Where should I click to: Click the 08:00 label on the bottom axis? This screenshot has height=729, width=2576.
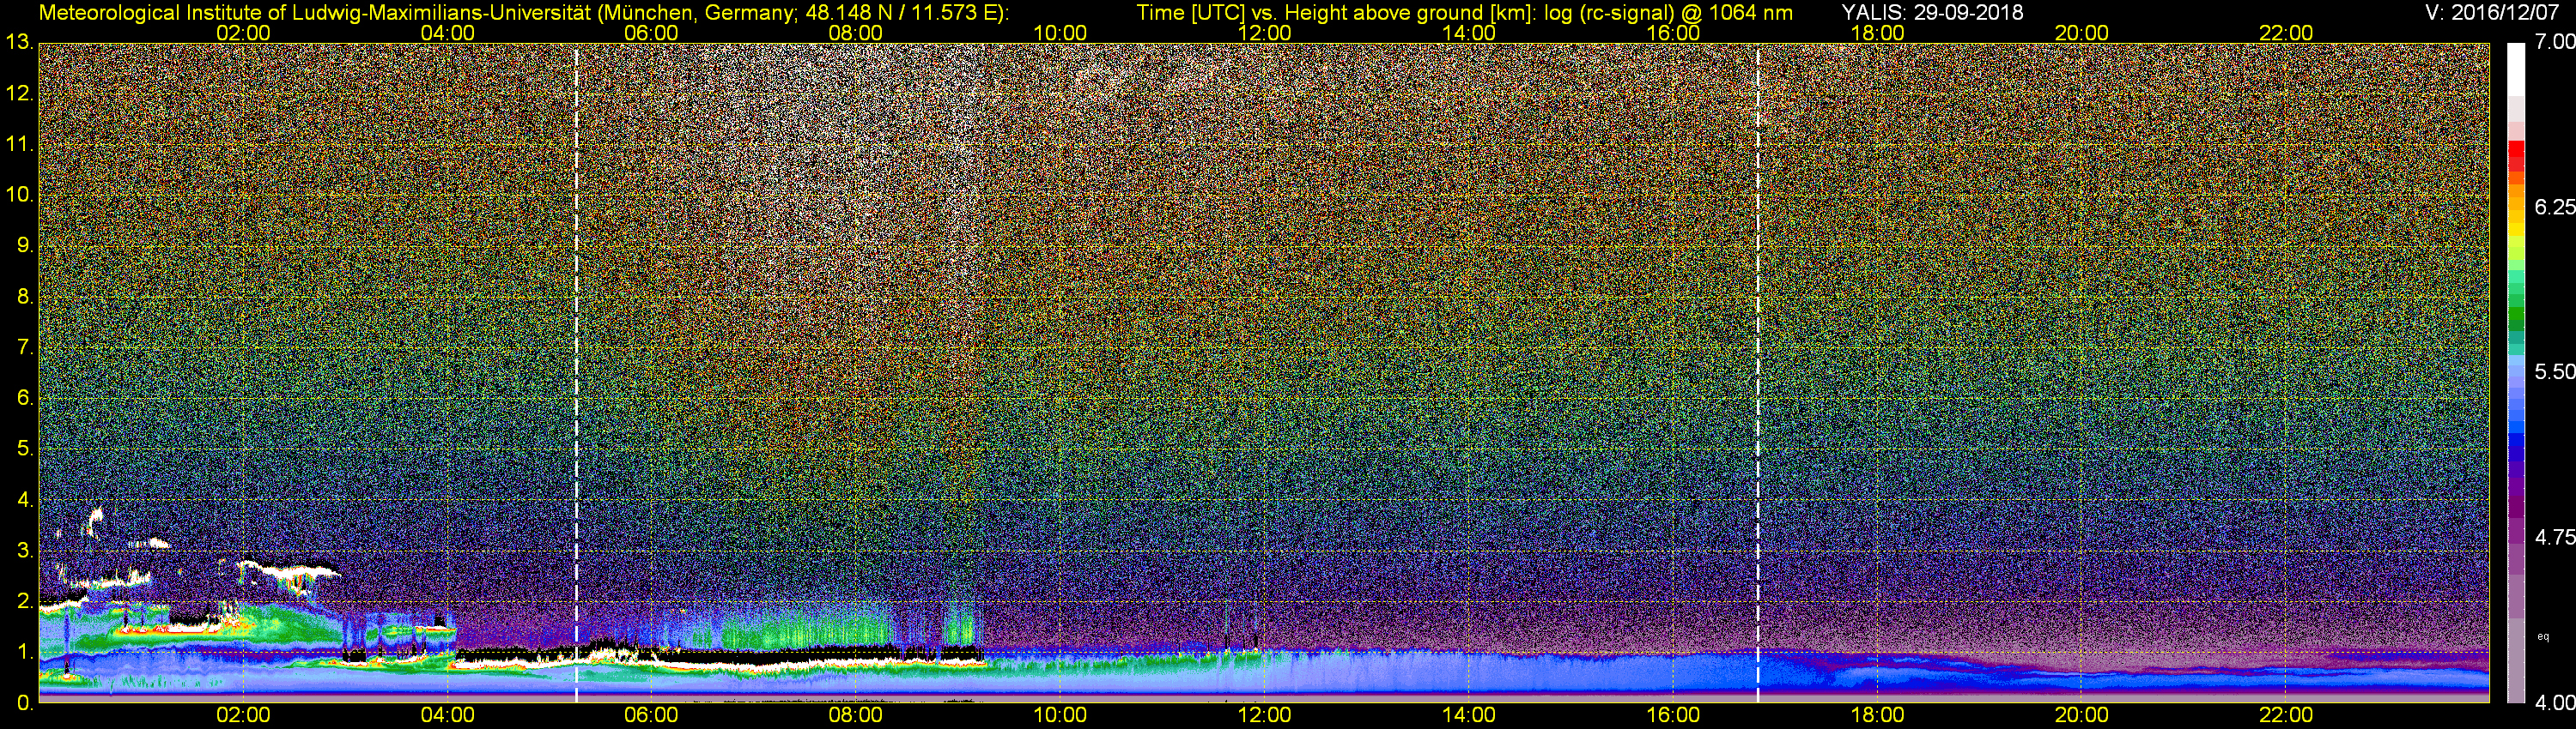click(x=855, y=715)
